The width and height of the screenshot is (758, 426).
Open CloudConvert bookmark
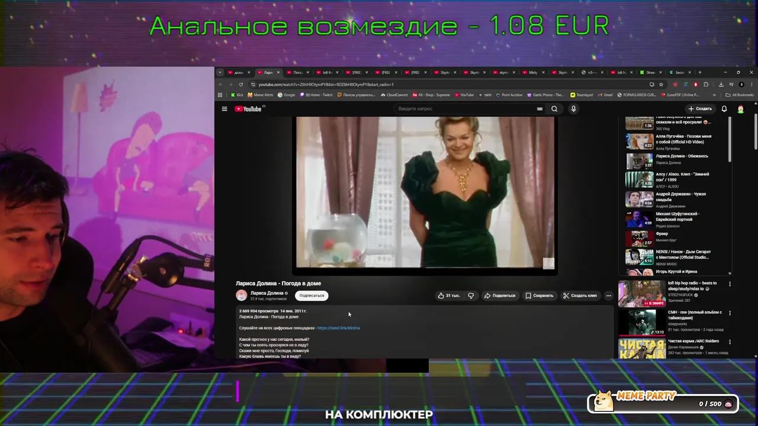(x=395, y=95)
